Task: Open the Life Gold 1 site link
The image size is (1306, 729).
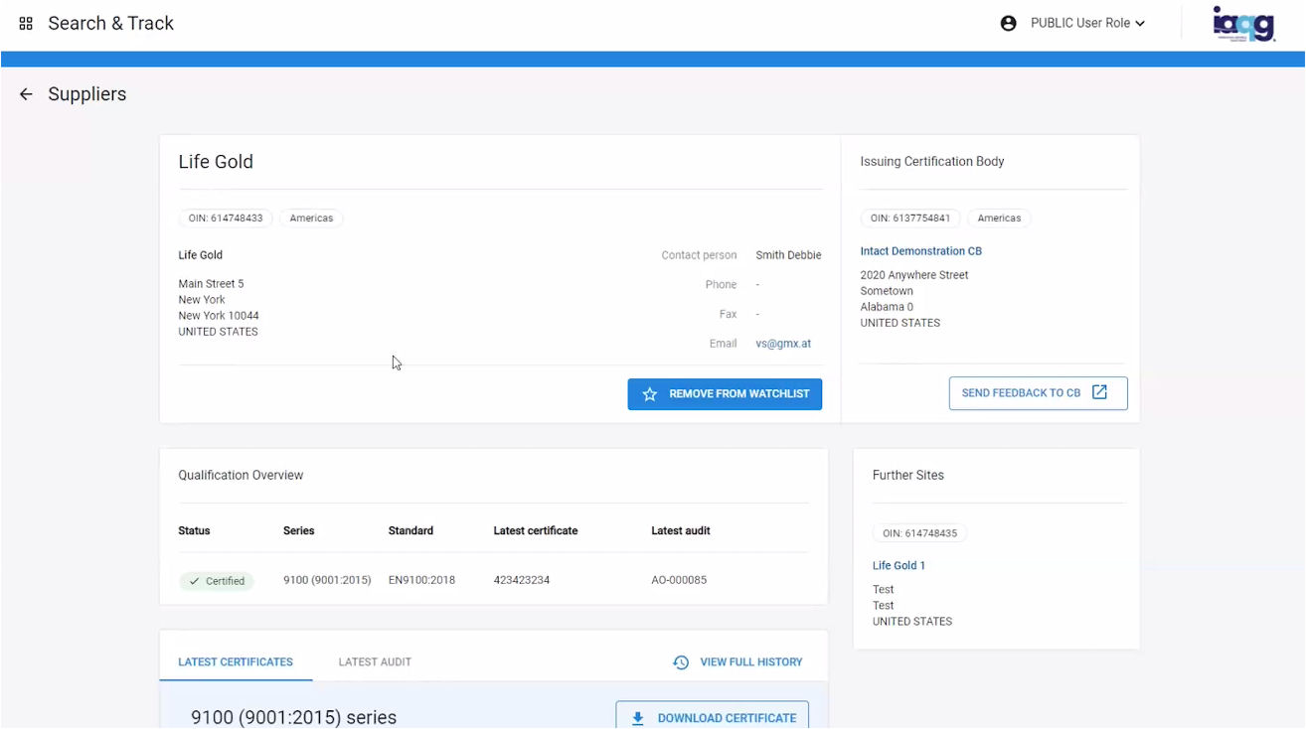Action: tap(898, 566)
